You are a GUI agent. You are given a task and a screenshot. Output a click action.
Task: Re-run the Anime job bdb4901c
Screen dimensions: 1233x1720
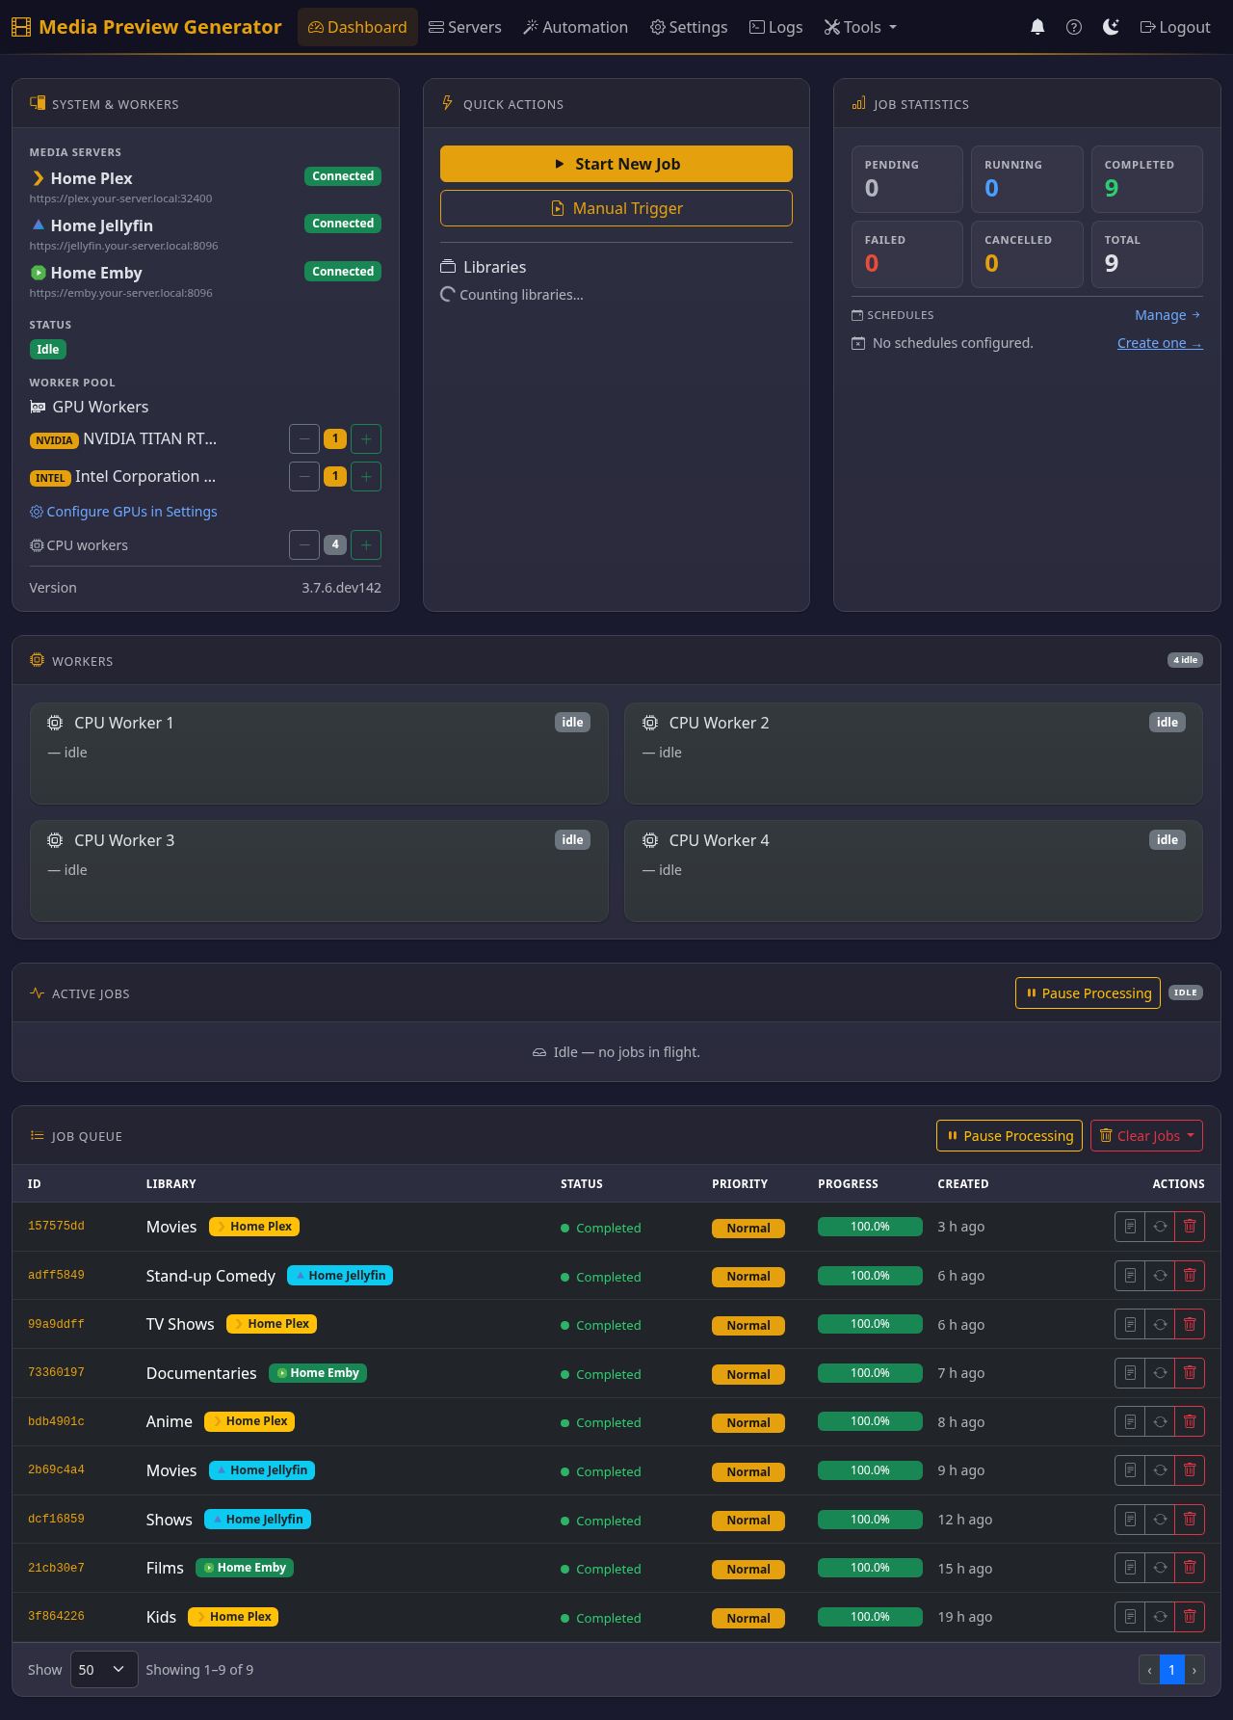pyautogui.click(x=1160, y=1421)
